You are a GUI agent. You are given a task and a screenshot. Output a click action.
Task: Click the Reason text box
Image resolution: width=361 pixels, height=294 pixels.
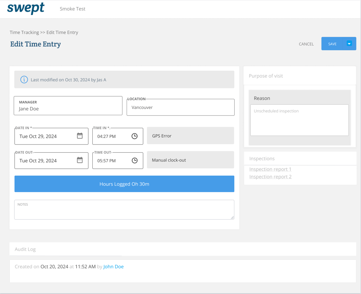point(299,120)
